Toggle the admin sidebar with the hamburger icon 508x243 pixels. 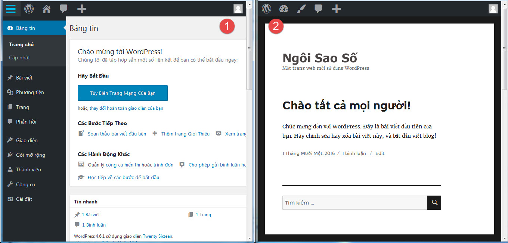coord(11,9)
